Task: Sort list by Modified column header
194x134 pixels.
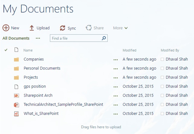Action: (129, 50)
